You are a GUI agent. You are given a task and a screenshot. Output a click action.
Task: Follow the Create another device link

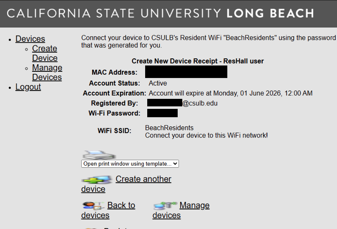[x=143, y=179]
